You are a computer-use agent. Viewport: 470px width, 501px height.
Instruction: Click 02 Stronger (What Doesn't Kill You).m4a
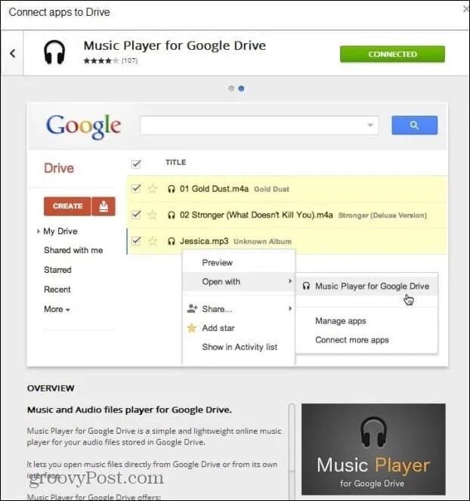tap(256, 215)
